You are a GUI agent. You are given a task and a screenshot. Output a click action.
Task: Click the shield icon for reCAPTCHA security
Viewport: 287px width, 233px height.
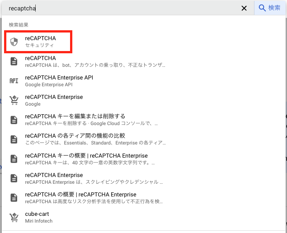click(x=14, y=42)
